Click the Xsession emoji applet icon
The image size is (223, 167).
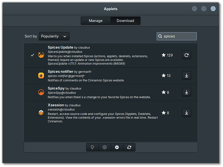tap(41, 113)
